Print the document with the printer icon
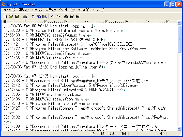 tap(25, 16)
